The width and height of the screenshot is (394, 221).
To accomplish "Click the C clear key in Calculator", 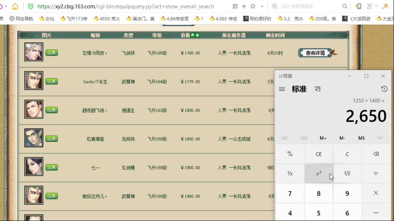I will pyautogui.click(x=347, y=154).
